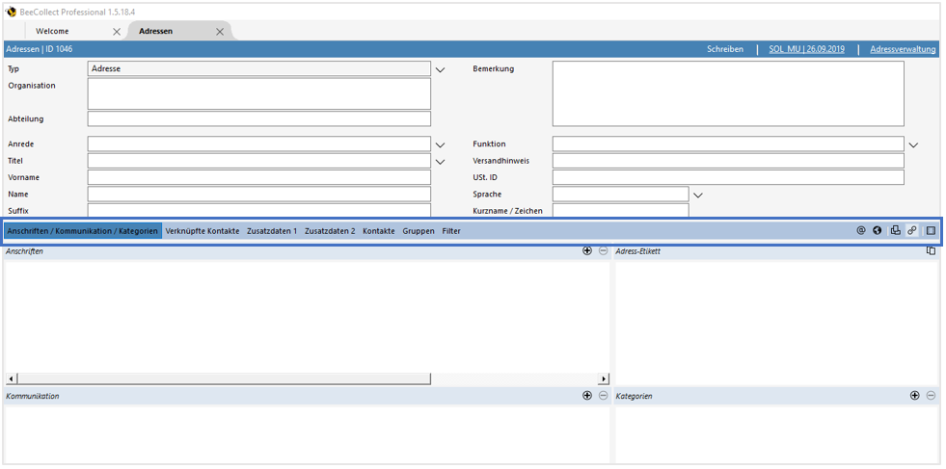Open the Kontakte tab

coord(379,231)
